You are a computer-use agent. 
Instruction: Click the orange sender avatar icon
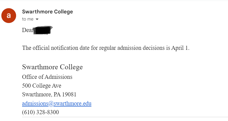coord(9,16)
